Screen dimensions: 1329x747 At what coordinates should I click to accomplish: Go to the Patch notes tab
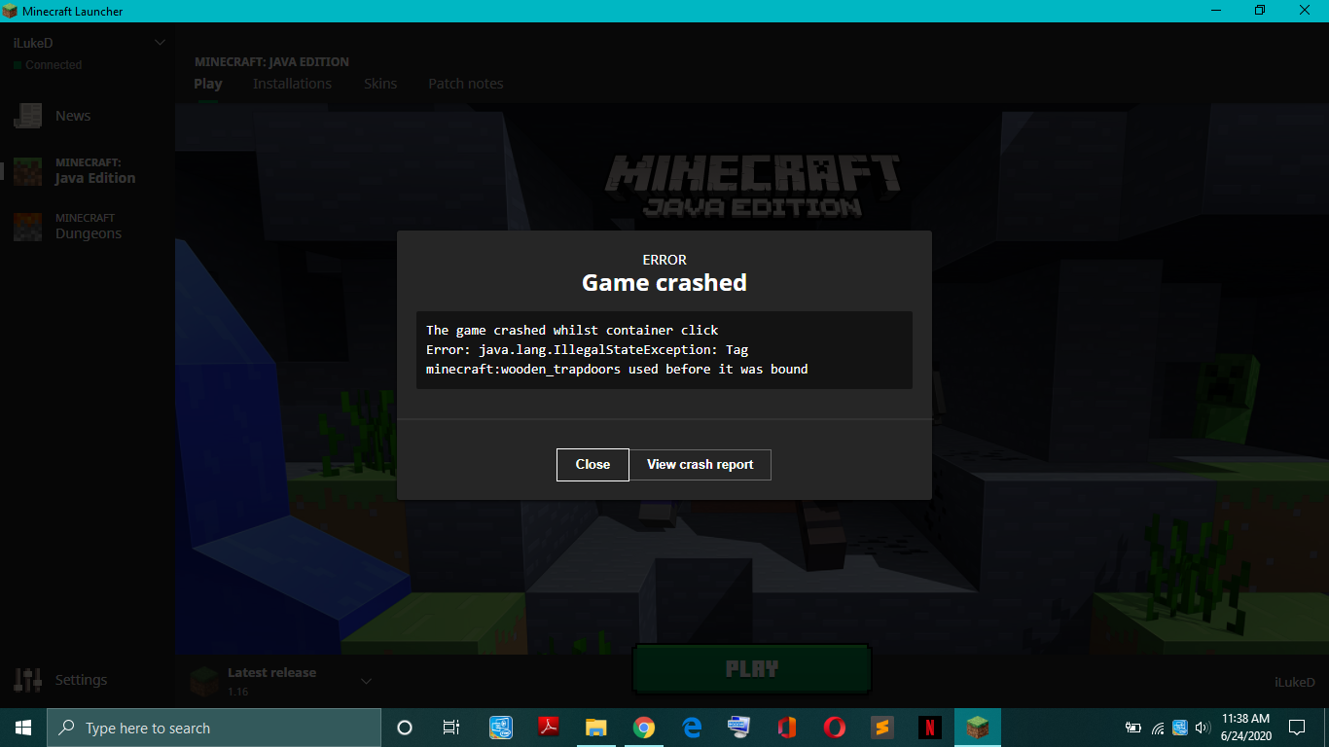466,84
